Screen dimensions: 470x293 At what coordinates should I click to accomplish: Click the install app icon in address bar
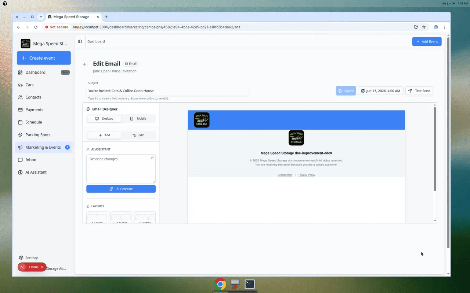[416, 27]
